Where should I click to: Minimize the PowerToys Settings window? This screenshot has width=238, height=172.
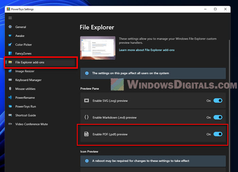pos(205,9)
